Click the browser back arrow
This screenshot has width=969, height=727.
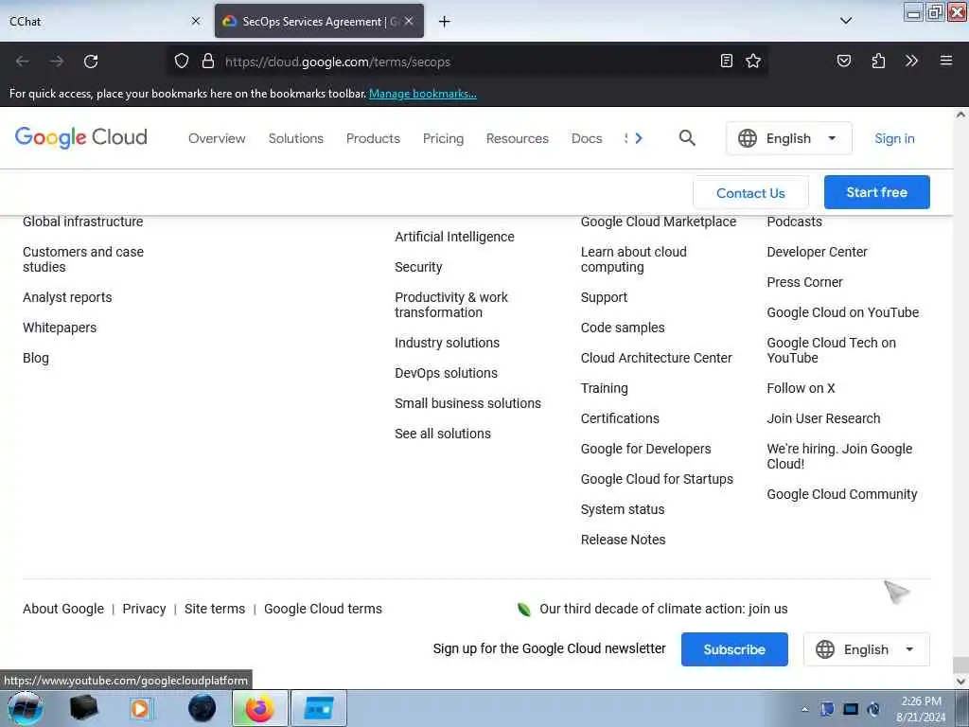coord(23,62)
